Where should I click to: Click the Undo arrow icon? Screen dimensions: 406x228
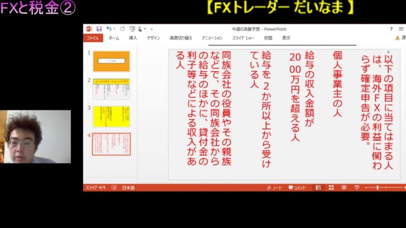(x=108, y=29)
